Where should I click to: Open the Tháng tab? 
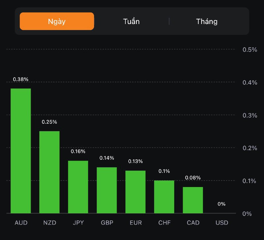[x=207, y=21]
